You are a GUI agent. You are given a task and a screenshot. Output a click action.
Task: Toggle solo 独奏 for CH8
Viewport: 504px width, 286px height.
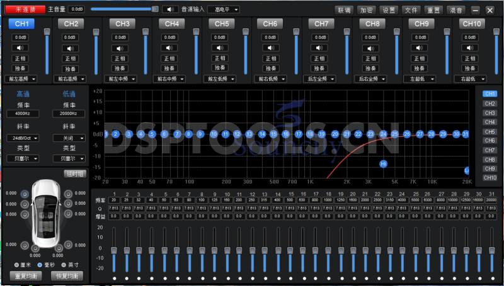click(x=370, y=69)
